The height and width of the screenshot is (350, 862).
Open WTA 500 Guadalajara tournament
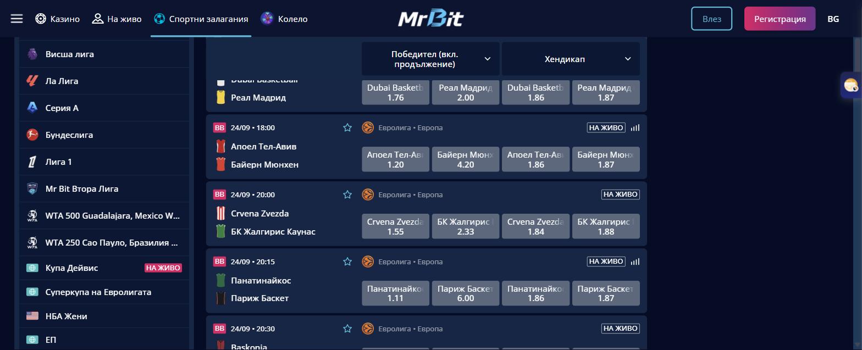(x=104, y=215)
